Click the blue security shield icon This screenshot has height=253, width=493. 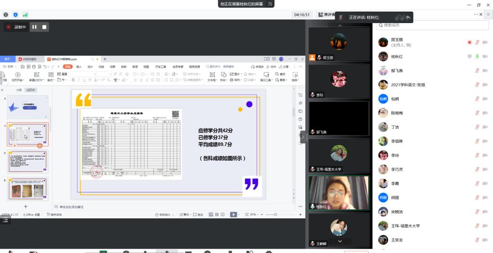tap(15, 15)
